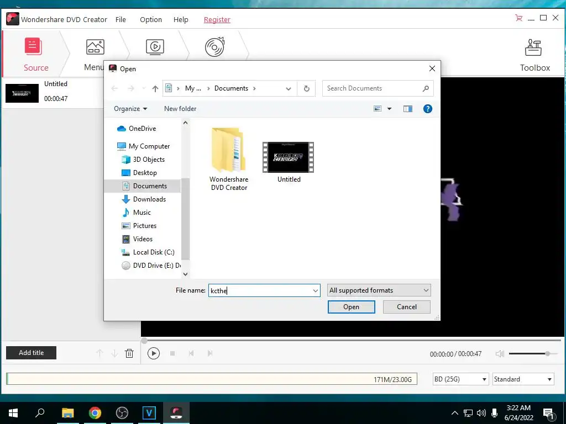Go up one folder level
The image size is (566, 424).
pos(155,88)
